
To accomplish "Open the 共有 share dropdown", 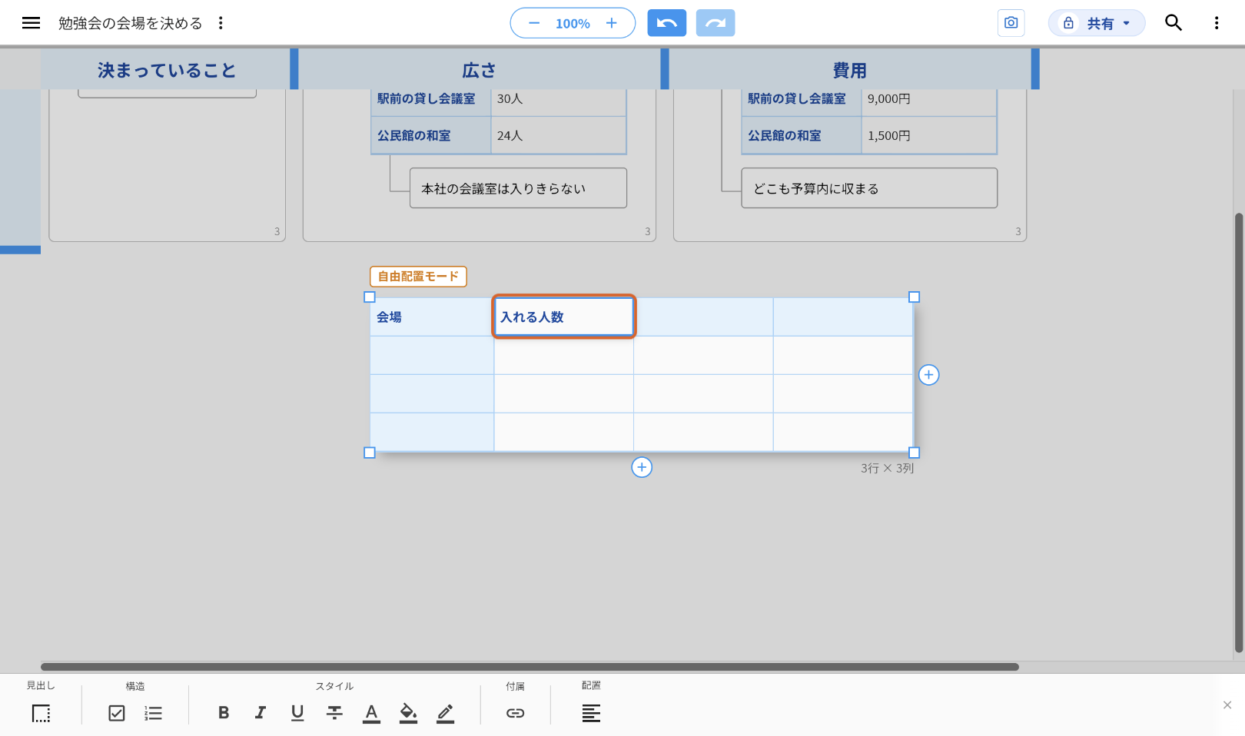I will (1097, 23).
